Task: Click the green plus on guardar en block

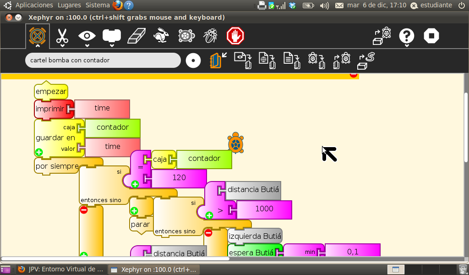Action: 39,152
